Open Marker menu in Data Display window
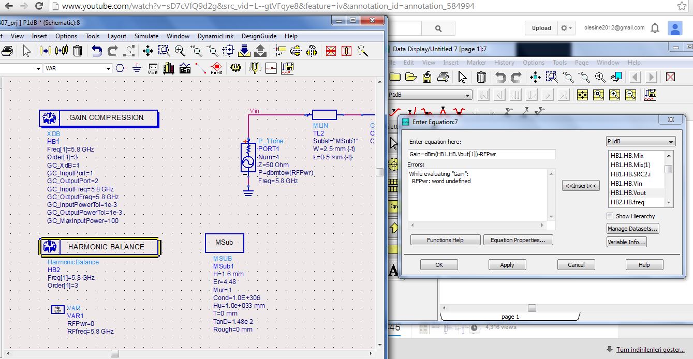 click(x=476, y=63)
